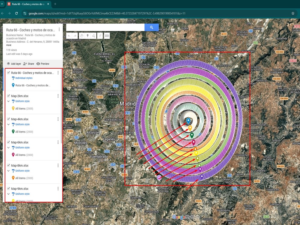Open map title three-dot options menu

[x=59, y=29]
